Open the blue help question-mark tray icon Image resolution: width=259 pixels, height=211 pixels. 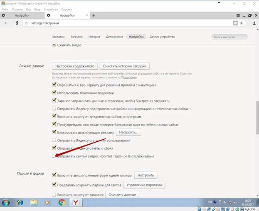(x=215, y=202)
